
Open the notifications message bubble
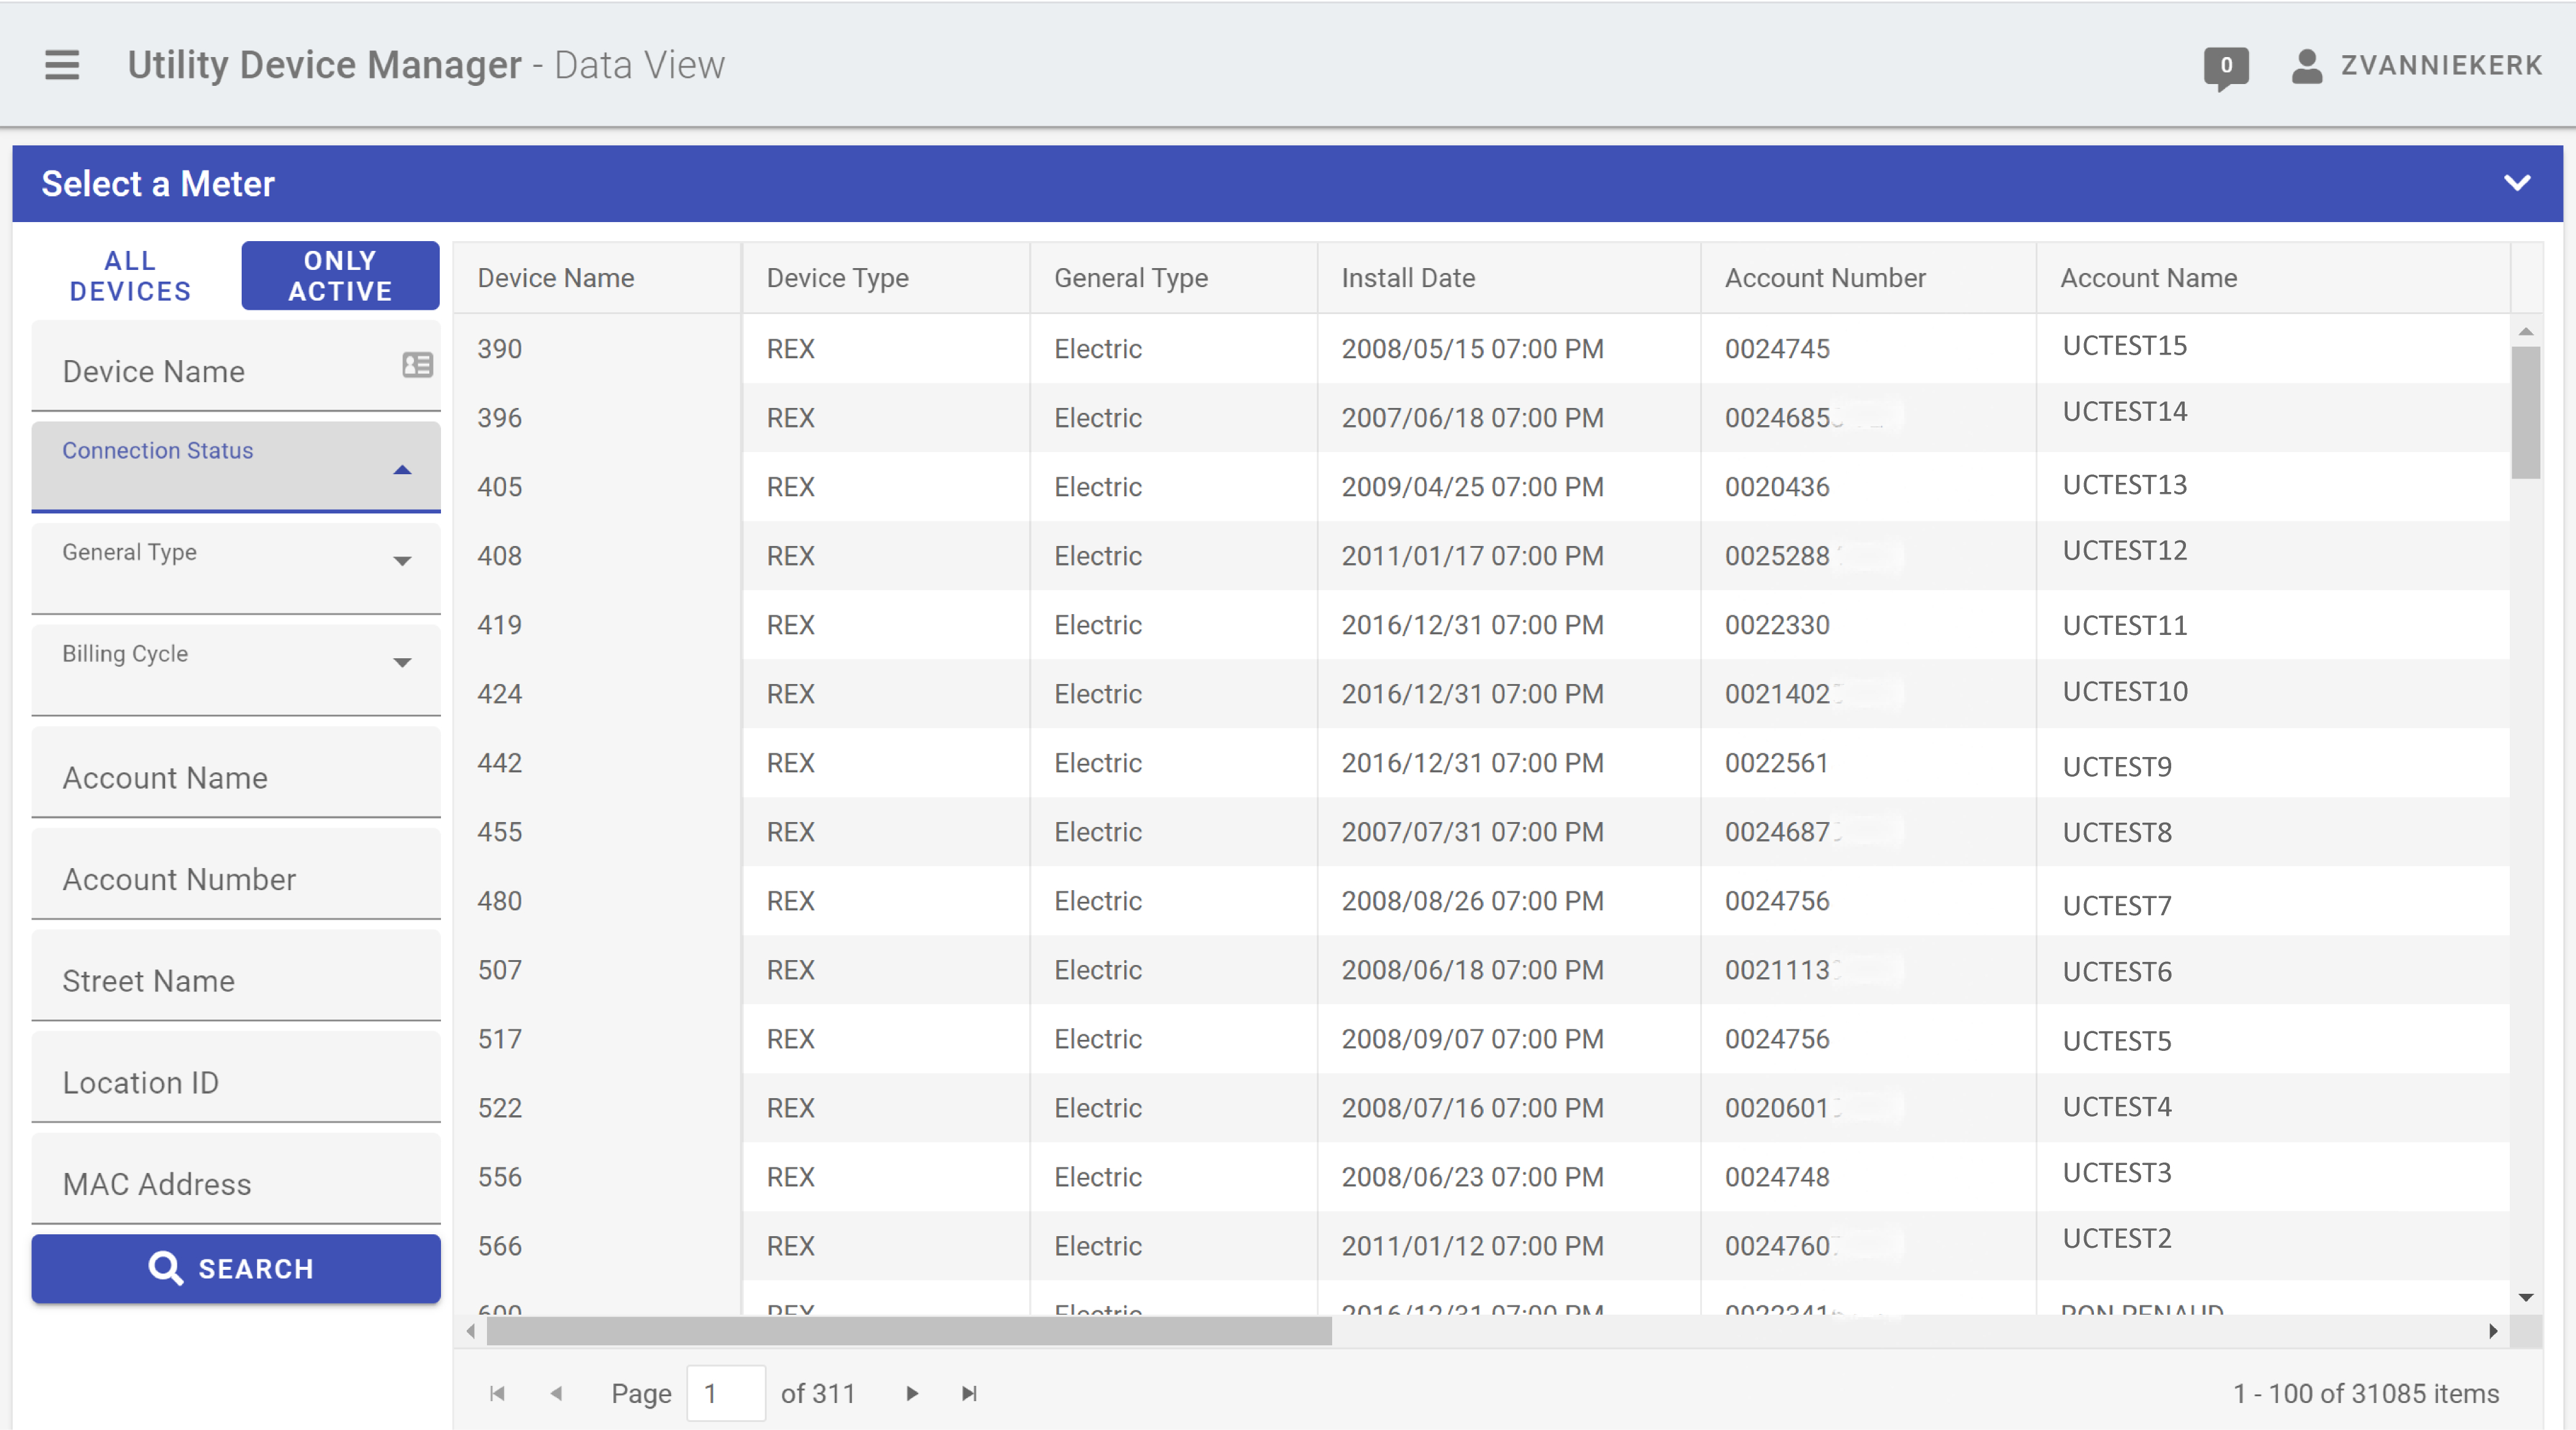coord(2227,67)
